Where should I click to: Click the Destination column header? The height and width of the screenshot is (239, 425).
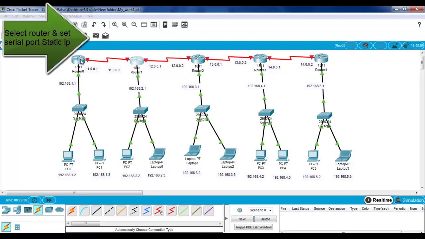click(x=337, y=208)
